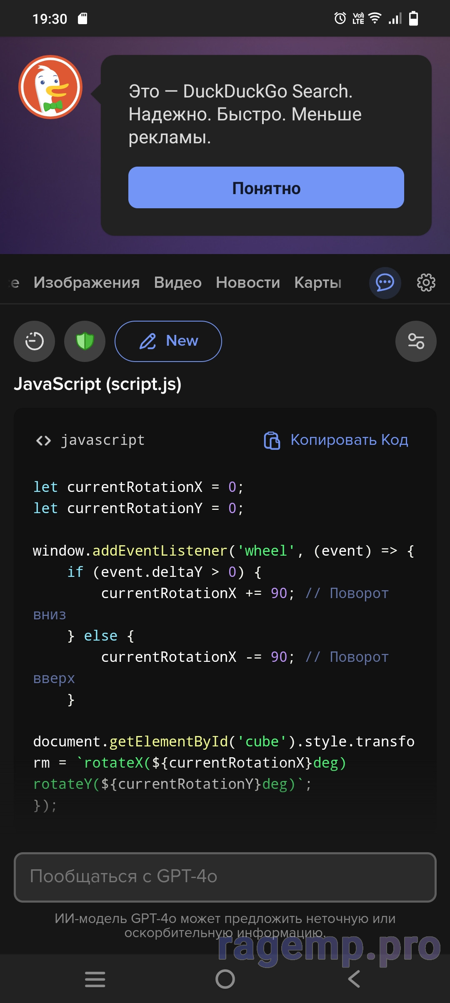This screenshot has height=1003, width=450.
Task: Copy code with Копировать Код
Action: tap(336, 440)
